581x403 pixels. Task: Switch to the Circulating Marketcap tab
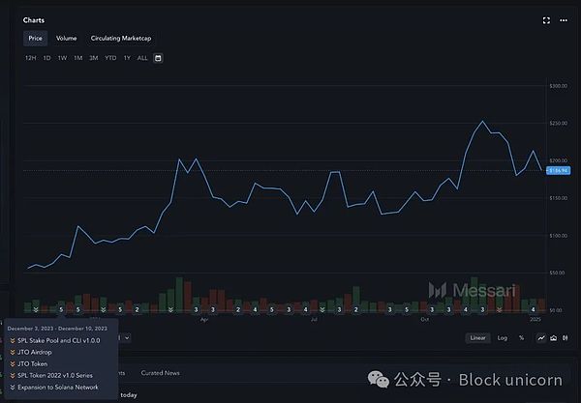tap(120, 39)
